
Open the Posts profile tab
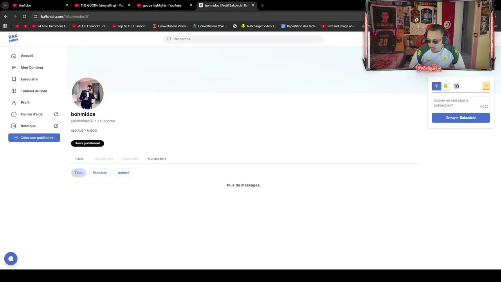tap(79, 159)
